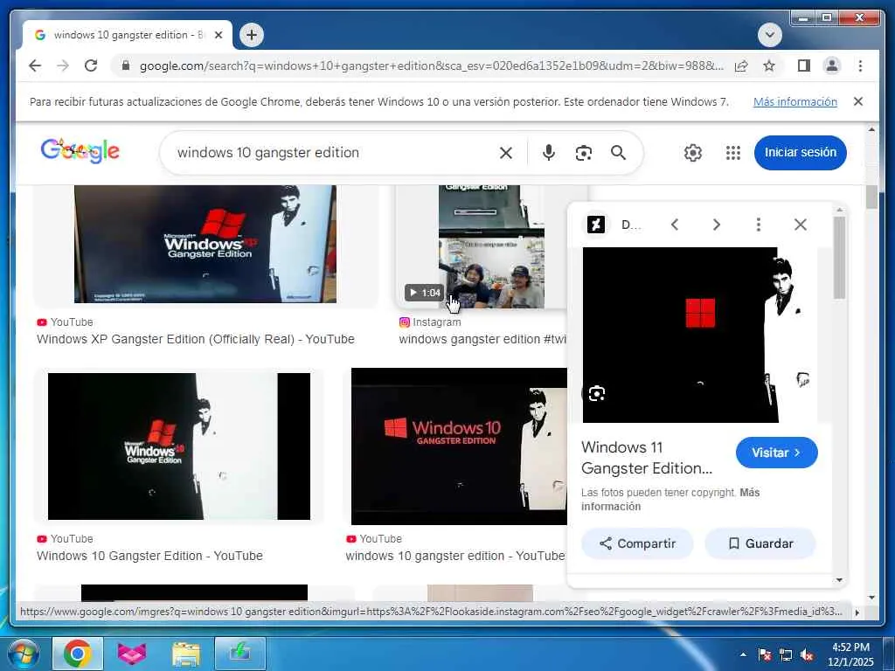Open Chrome's three-dot menu
Viewport: 895px width, 671px height.
click(860, 66)
